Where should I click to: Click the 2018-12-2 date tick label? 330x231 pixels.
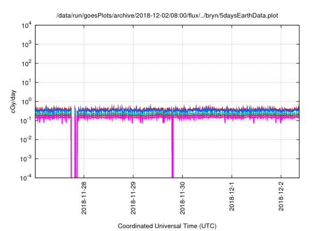pos(281,196)
